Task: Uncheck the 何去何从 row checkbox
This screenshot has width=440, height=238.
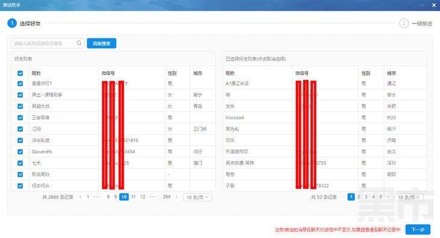Action: tap(20, 186)
